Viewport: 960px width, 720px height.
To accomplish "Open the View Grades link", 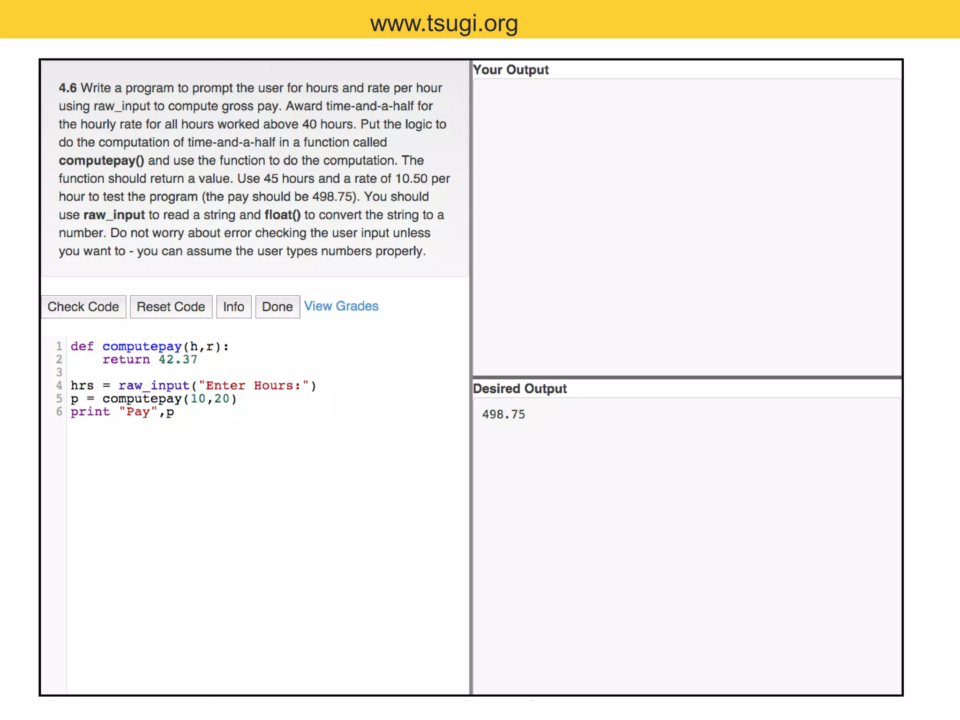I will click(341, 306).
